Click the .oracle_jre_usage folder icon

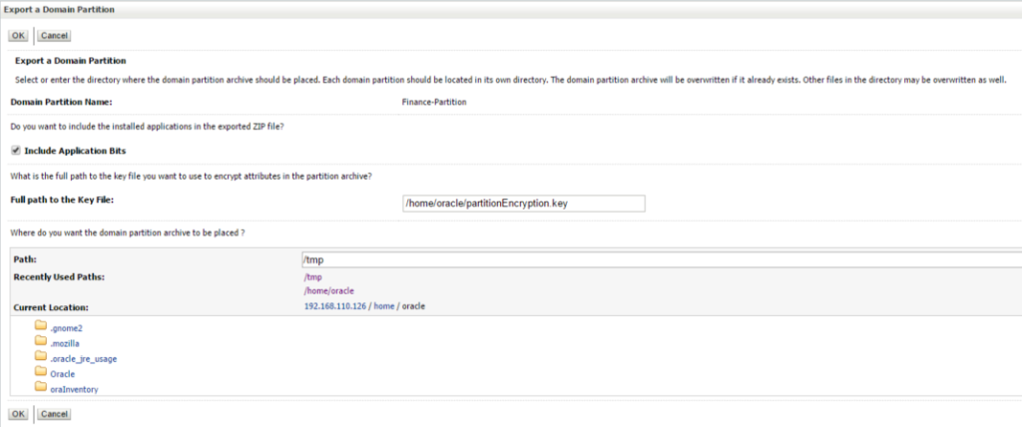coord(41,357)
